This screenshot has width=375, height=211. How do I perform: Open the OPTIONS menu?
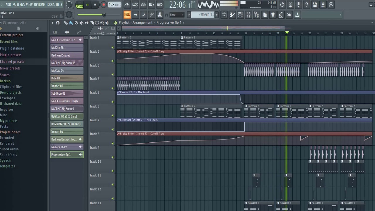(x=40, y=4)
